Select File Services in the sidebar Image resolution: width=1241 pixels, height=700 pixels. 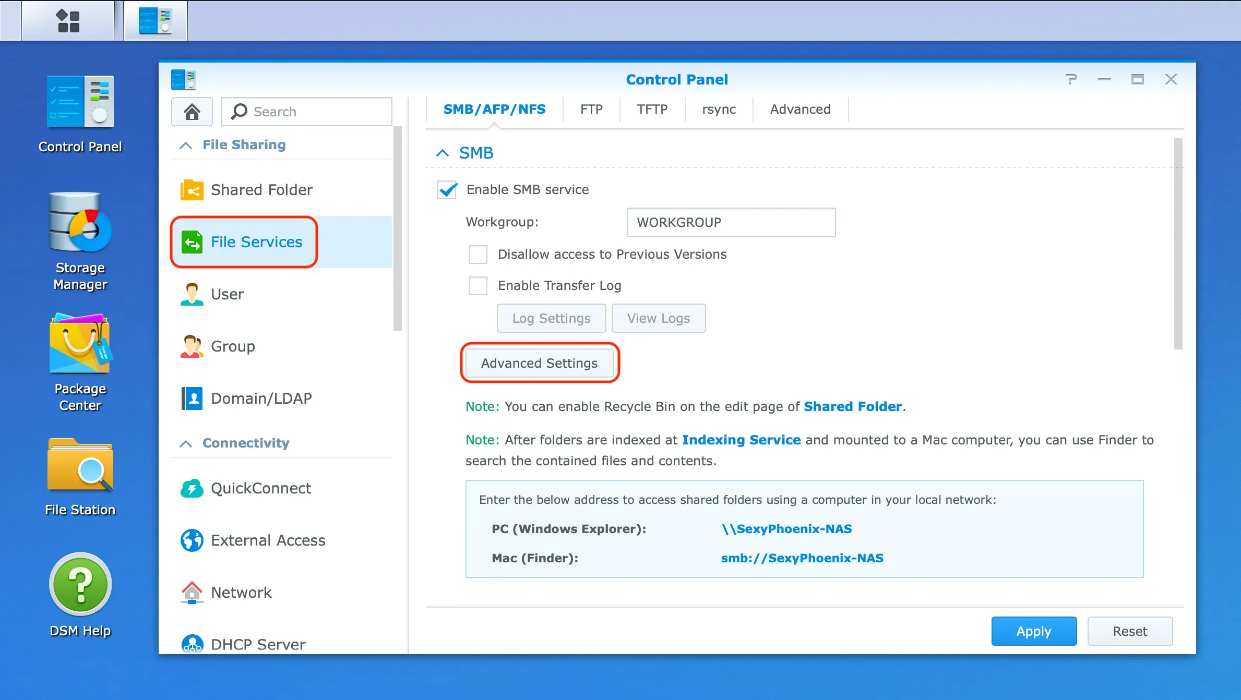click(x=256, y=242)
